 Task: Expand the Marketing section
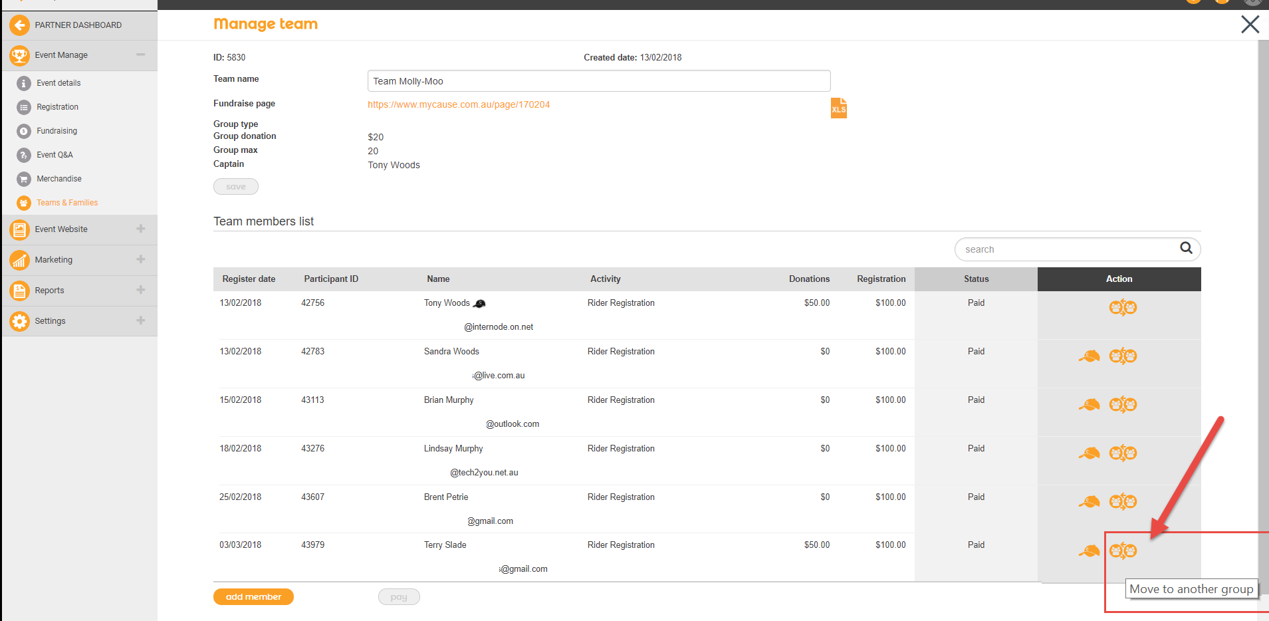140,259
